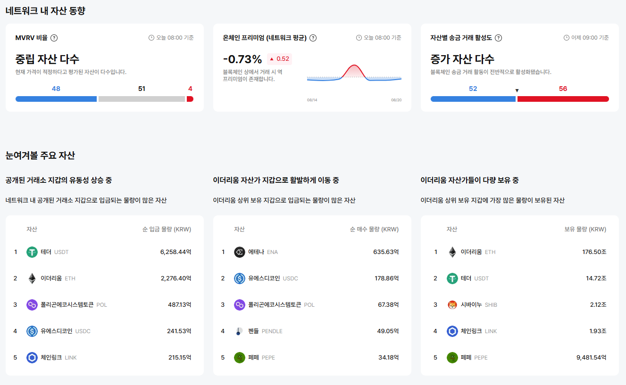The image size is (626, 385).
Task: Click USDC icon in 순 매수 물량 list
Action: coord(240,279)
